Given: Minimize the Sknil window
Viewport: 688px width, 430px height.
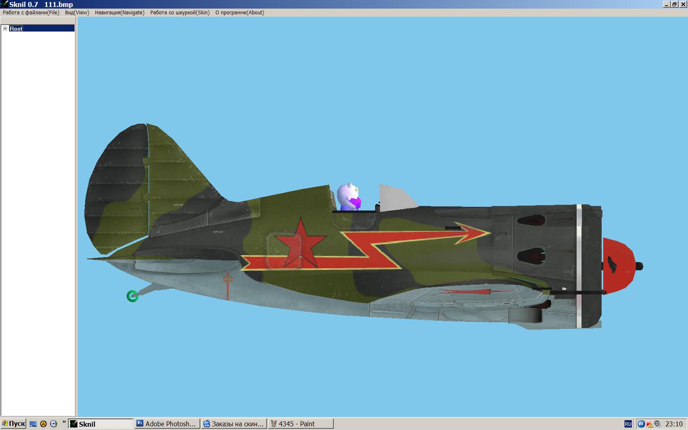Looking at the screenshot, I should (667, 4).
